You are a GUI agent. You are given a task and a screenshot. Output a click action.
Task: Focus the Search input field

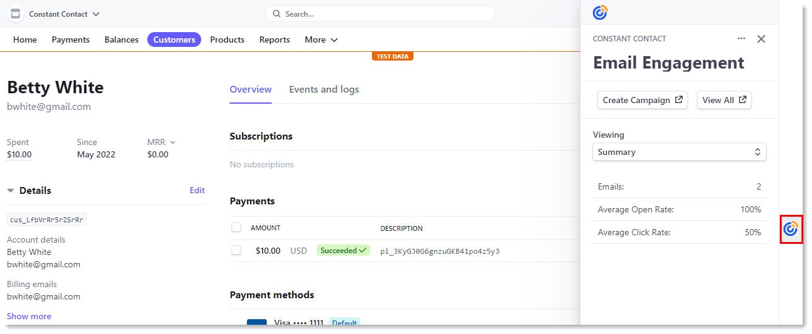click(380, 14)
